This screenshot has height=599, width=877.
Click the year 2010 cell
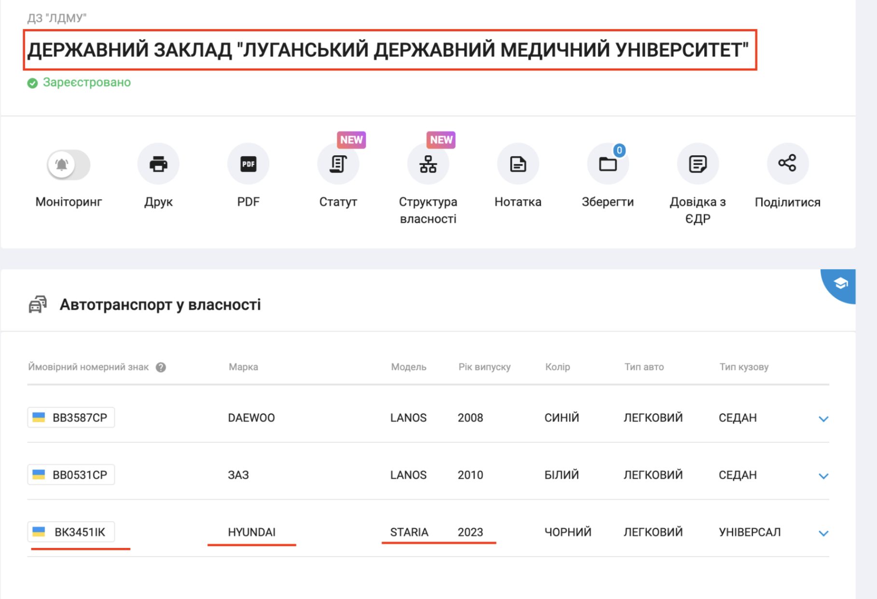[x=471, y=475]
